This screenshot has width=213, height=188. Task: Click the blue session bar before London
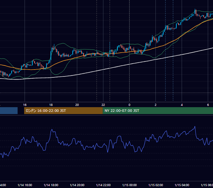tap(9, 111)
